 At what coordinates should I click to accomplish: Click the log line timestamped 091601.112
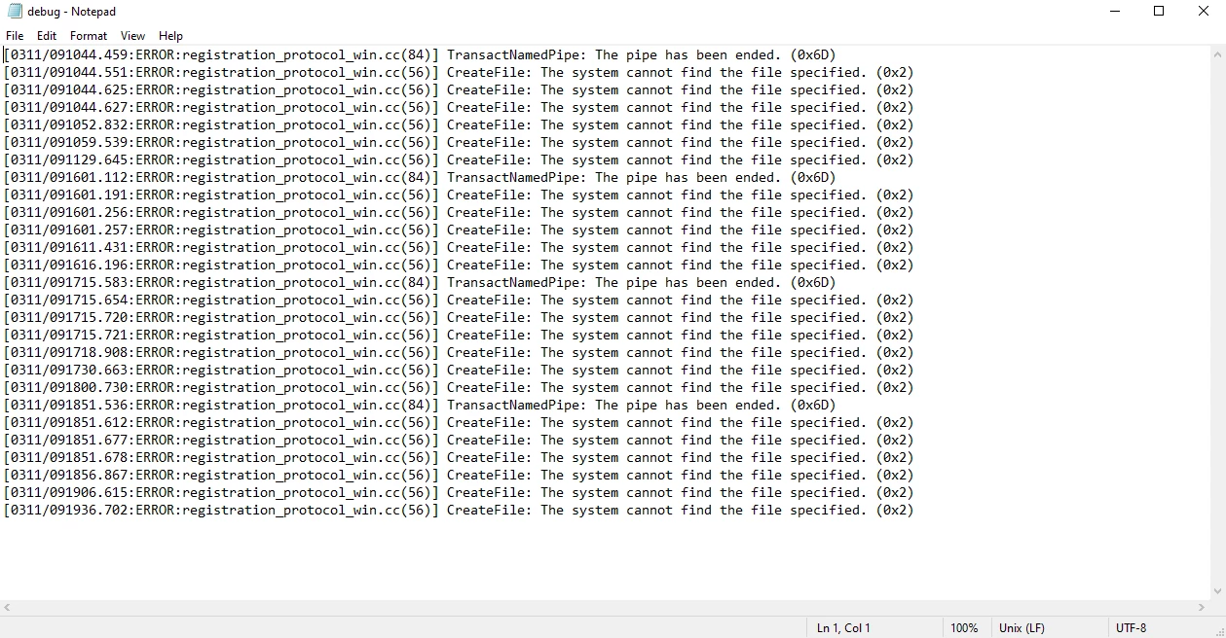tap(420, 178)
